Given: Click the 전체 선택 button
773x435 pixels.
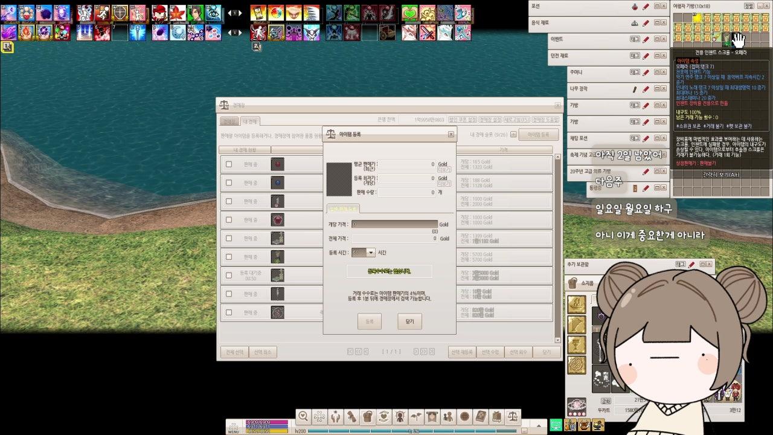Looking at the screenshot, I should (x=234, y=352).
